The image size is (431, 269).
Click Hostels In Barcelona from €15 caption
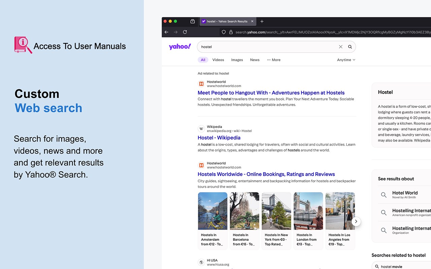pos(244,240)
